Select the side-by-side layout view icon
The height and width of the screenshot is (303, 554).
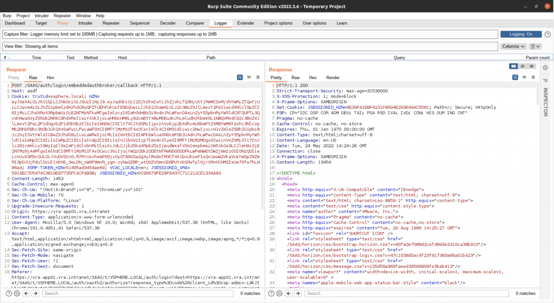[x=513, y=67]
